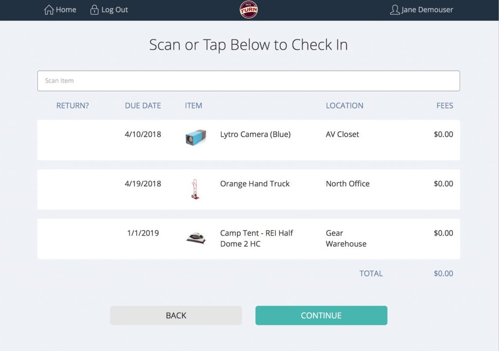The width and height of the screenshot is (499, 351).
Task: Open the Home link
Action: pos(66,10)
